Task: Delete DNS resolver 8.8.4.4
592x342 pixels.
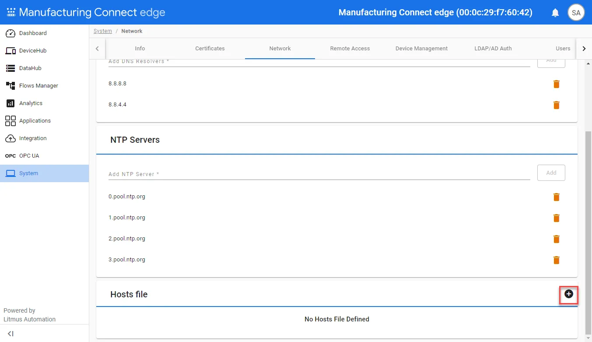Action: (x=557, y=105)
